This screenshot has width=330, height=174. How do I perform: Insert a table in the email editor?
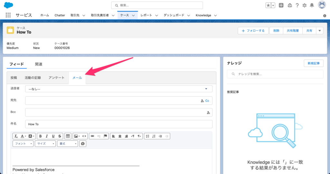[68, 136]
